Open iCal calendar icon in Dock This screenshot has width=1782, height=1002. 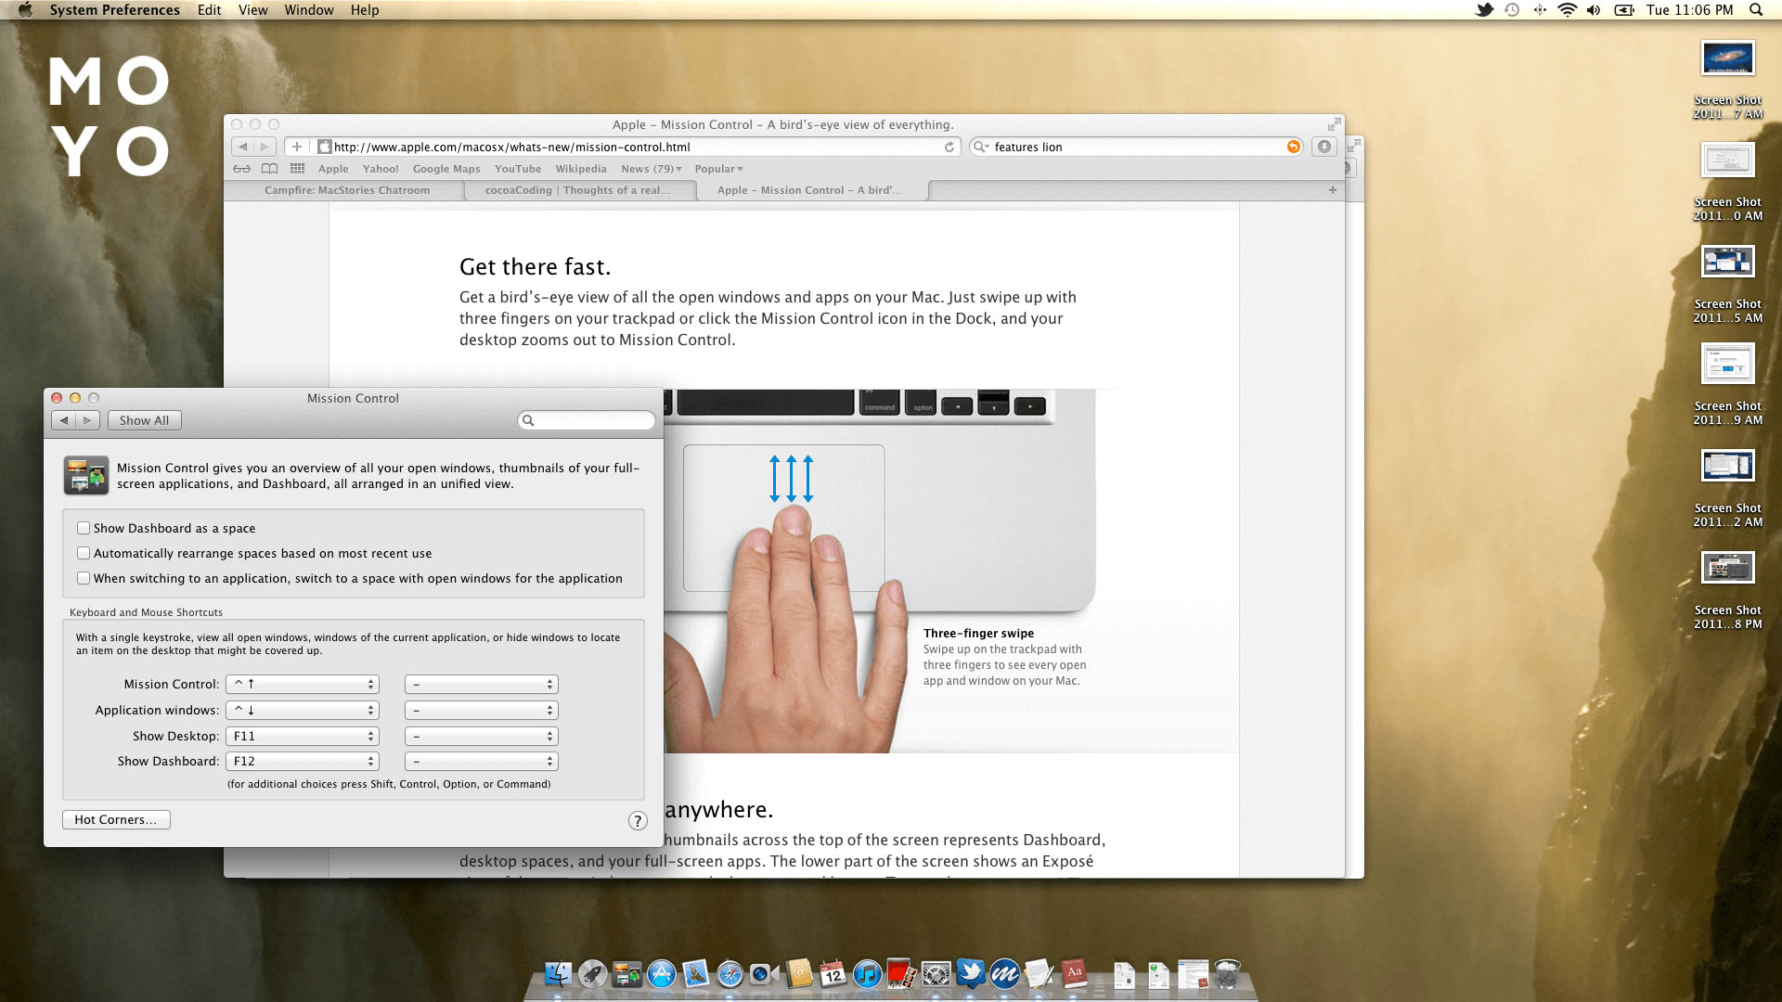833,974
